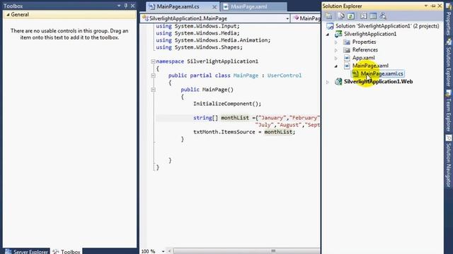Click 'using System.Windows.Media.Animation;' line
The image size is (453, 254).
(213, 40)
